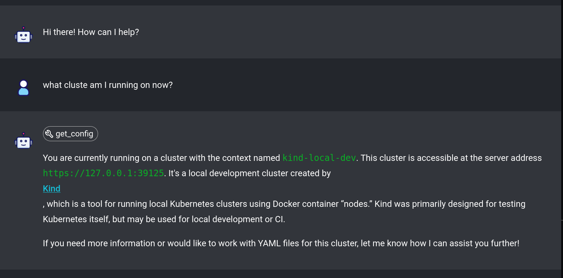Open the Kind hyperlink
Screen dimensions: 563x278
(x=51, y=188)
